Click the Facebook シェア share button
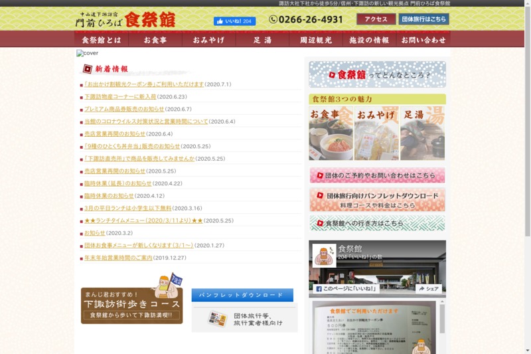This screenshot has height=354, width=531. tap(429, 289)
